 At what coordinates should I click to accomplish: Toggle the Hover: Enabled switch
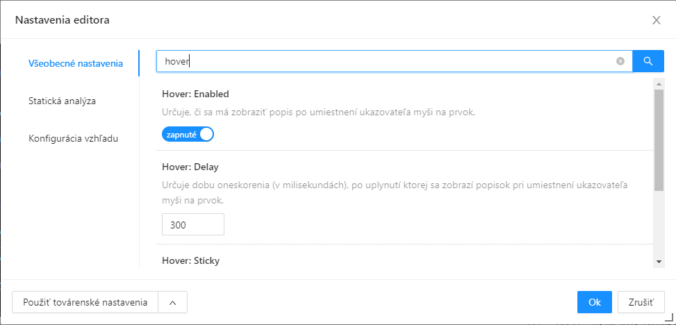click(188, 135)
